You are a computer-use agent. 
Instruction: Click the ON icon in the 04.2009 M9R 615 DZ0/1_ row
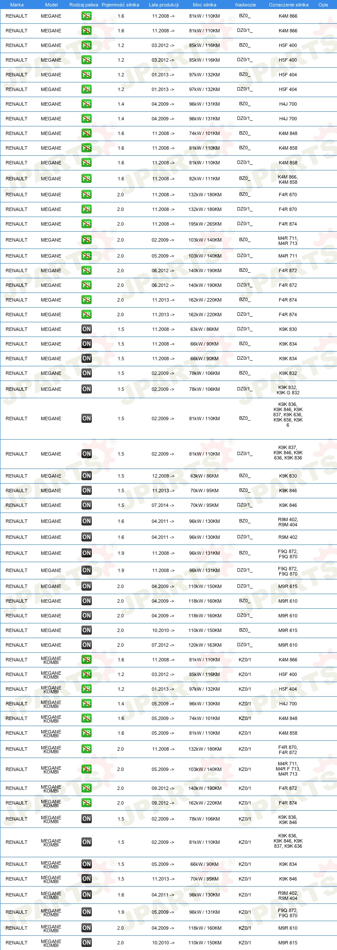click(x=86, y=586)
